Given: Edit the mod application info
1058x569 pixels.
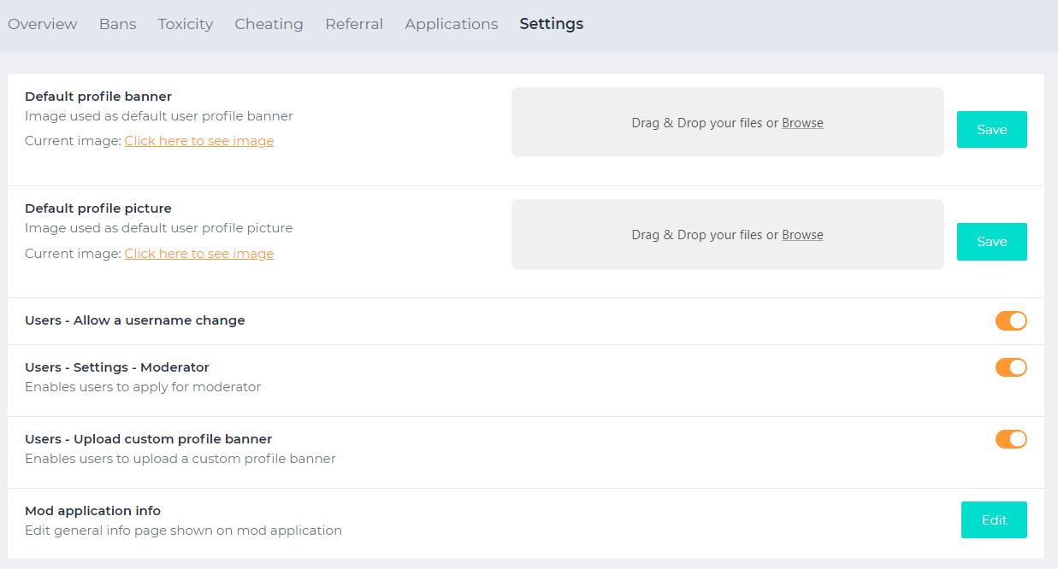Looking at the screenshot, I should click(x=993, y=519).
